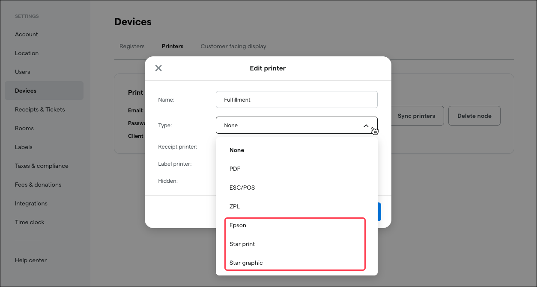This screenshot has width=537, height=287.
Task: Open the Help center link
Action: [31, 260]
